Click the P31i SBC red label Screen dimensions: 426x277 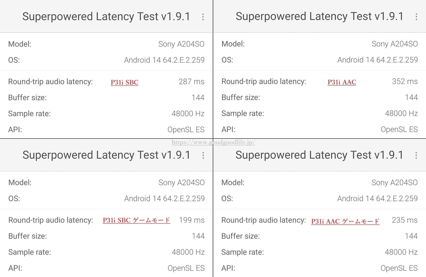pyautogui.click(x=125, y=82)
